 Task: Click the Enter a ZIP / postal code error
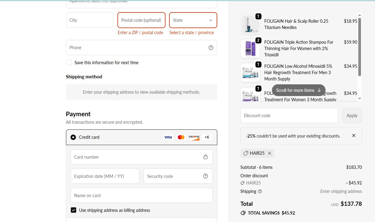pyautogui.click(x=140, y=32)
